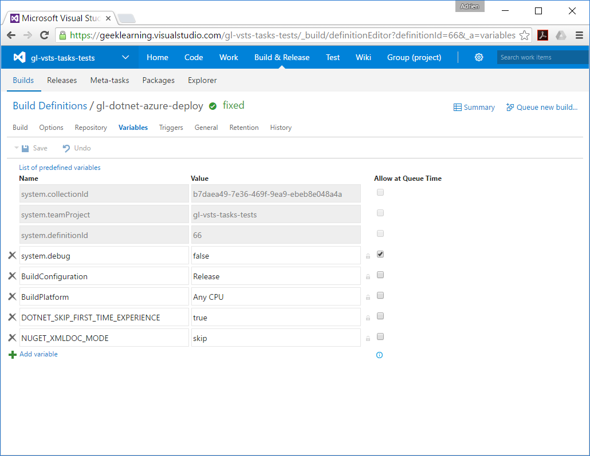Open List of predefined variables link

coord(60,167)
